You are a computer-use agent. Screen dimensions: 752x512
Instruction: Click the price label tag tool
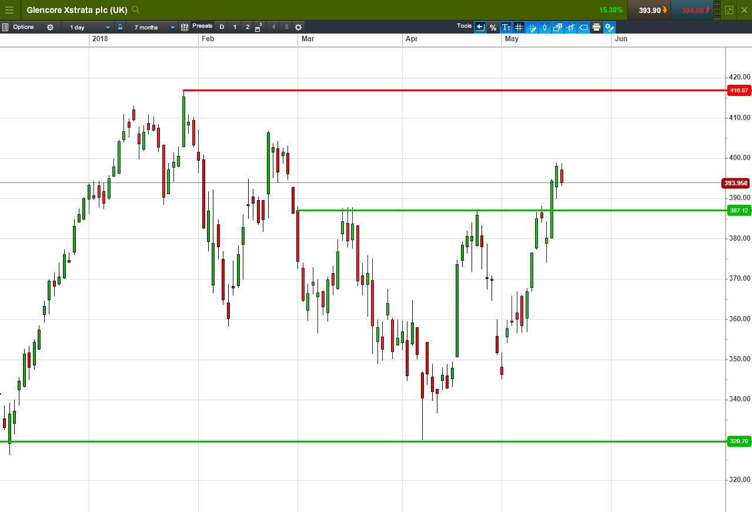pyautogui.click(x=583, y=27)
